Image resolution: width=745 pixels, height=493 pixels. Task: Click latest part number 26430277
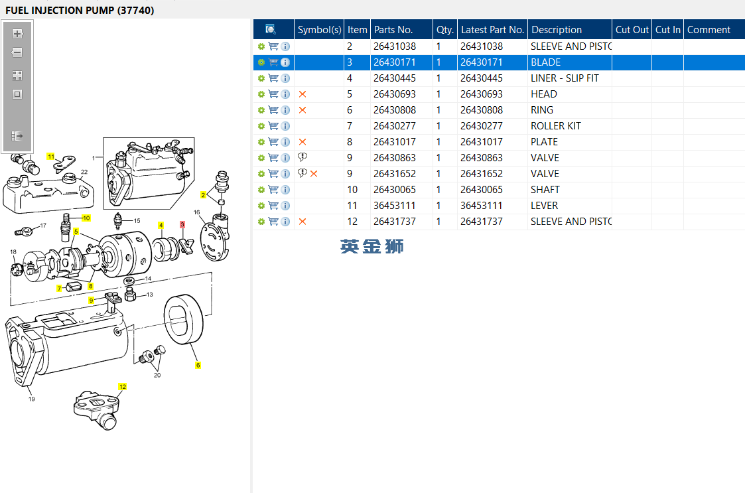coord(482,126)
